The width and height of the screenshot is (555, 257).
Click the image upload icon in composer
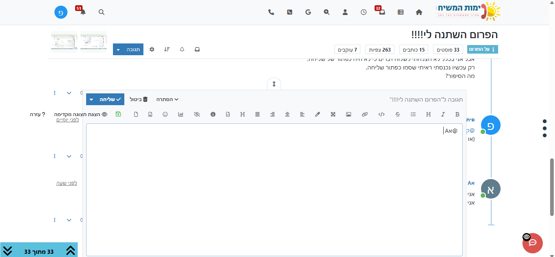[349, 114]
